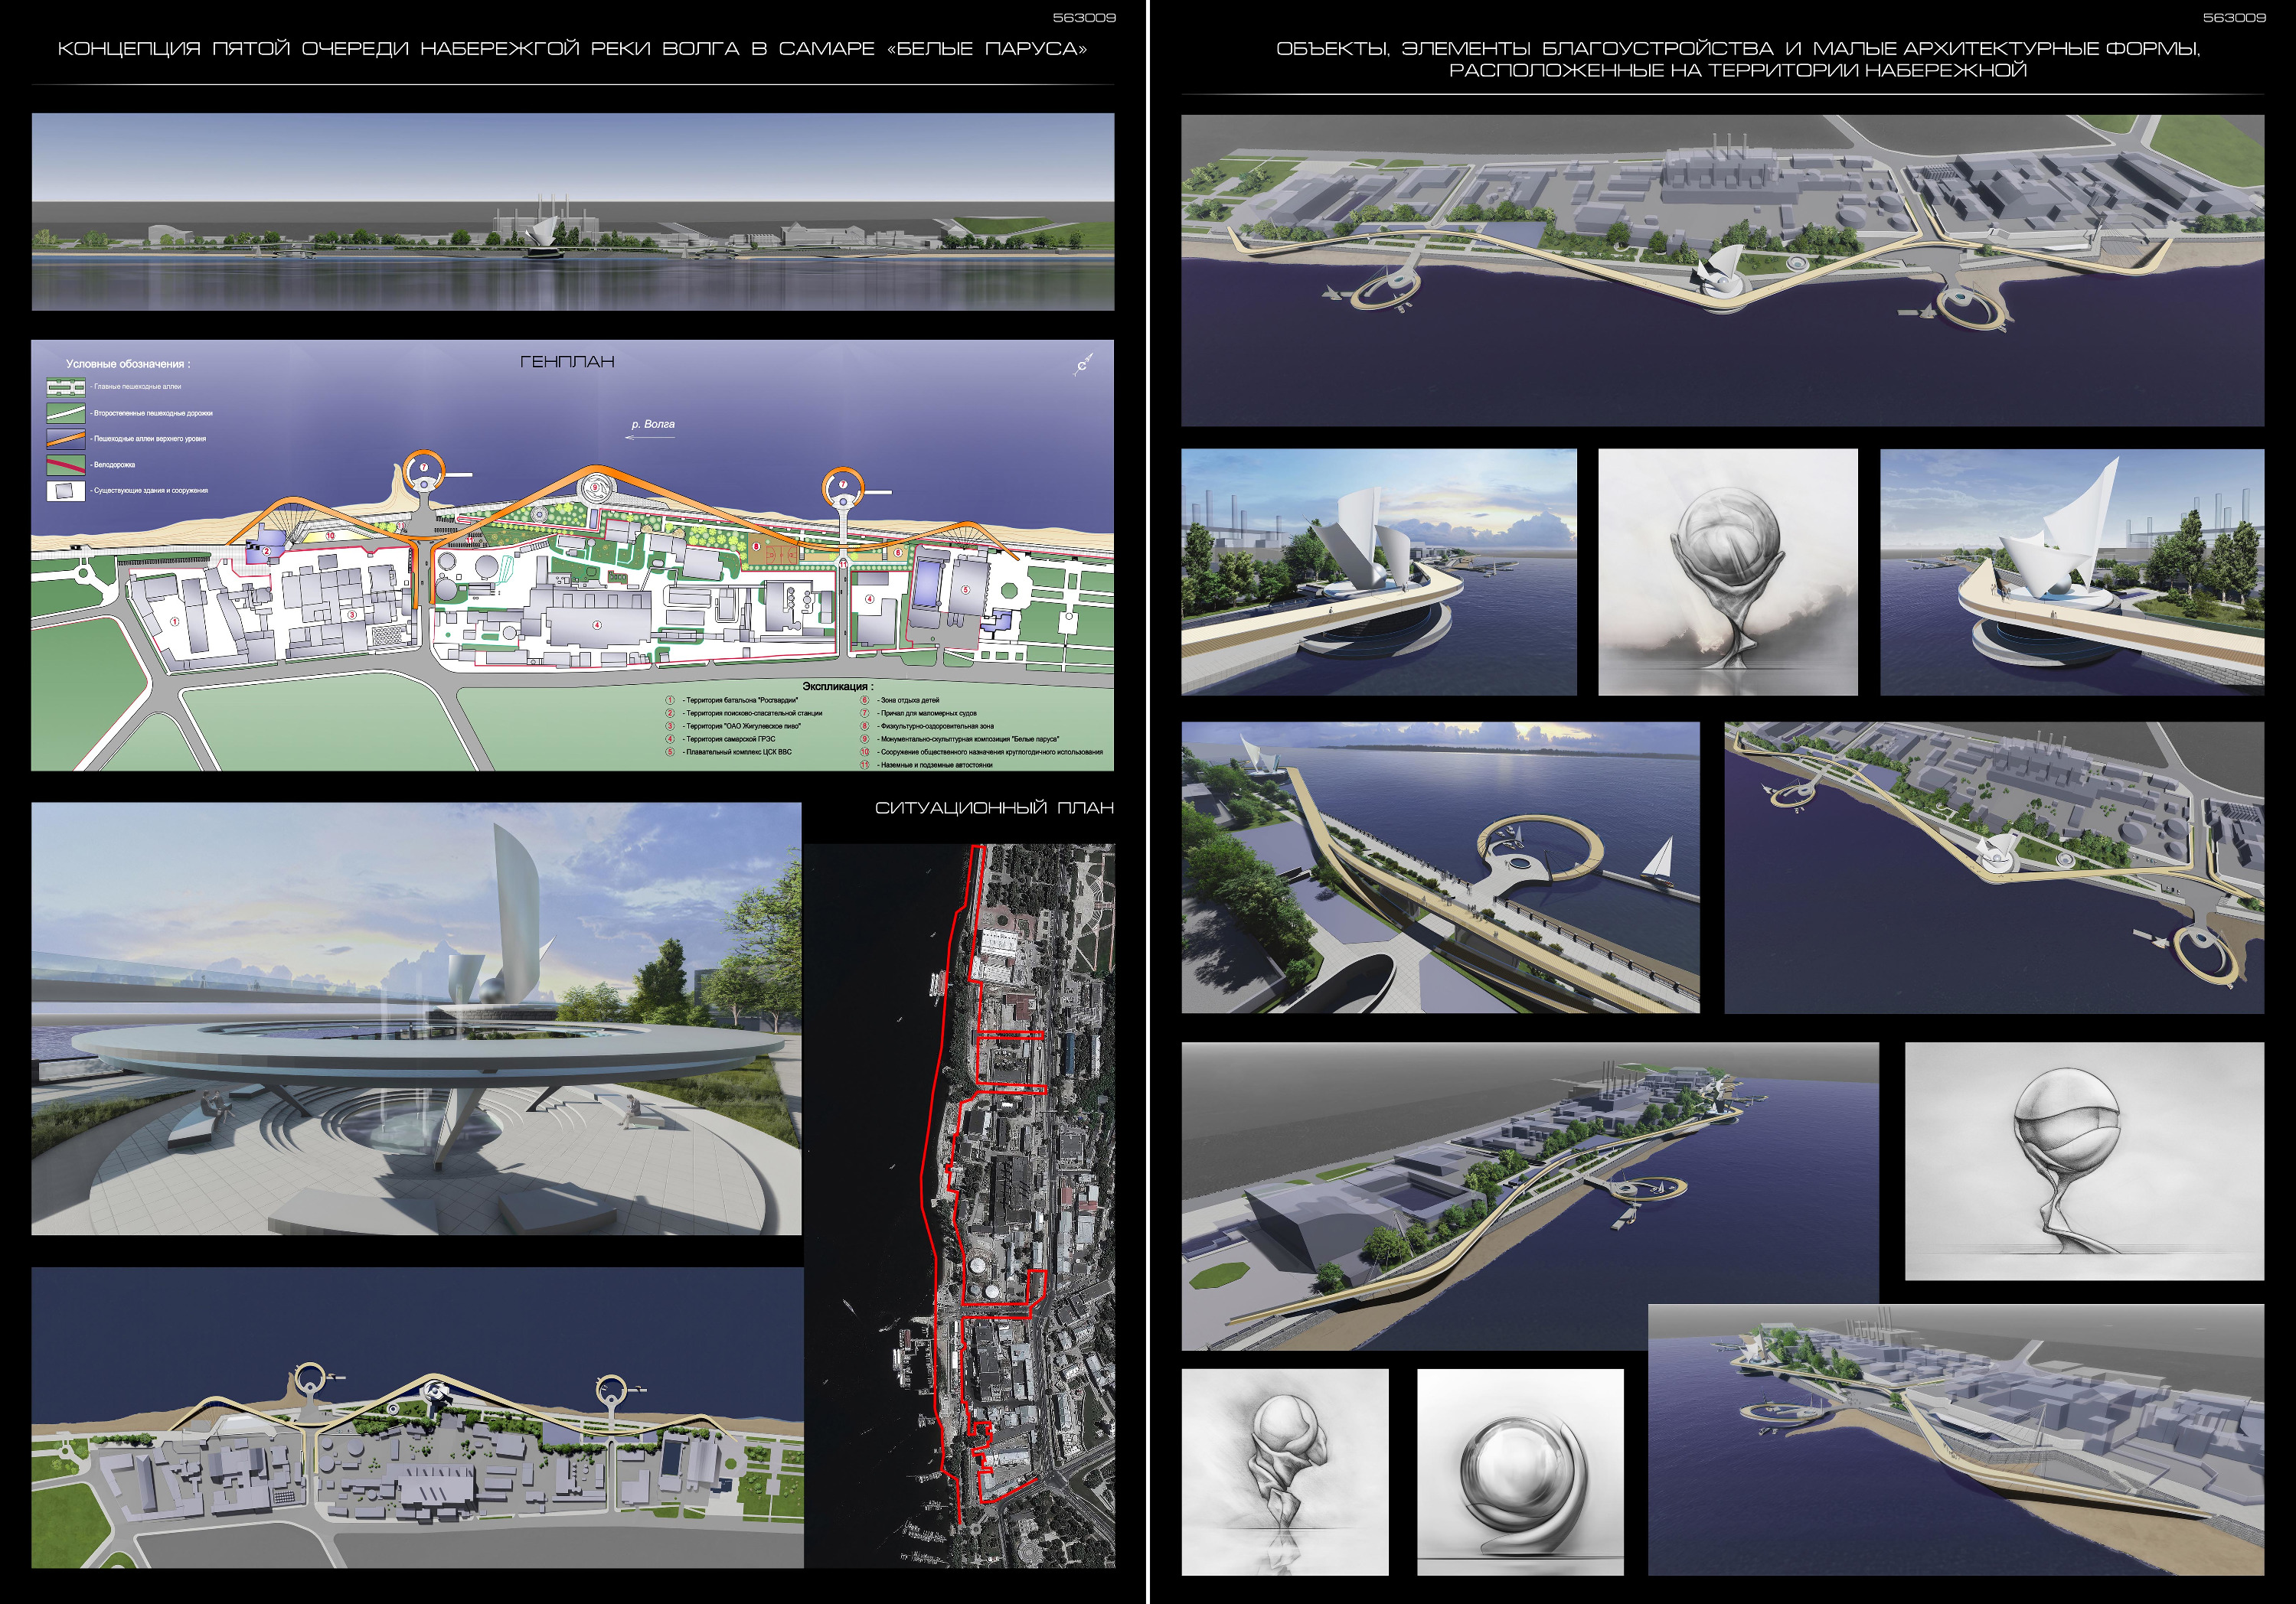2296x1604 pixels.
Task: Click the sailboat pier aerial render
Action: (x=1440, y=868)
